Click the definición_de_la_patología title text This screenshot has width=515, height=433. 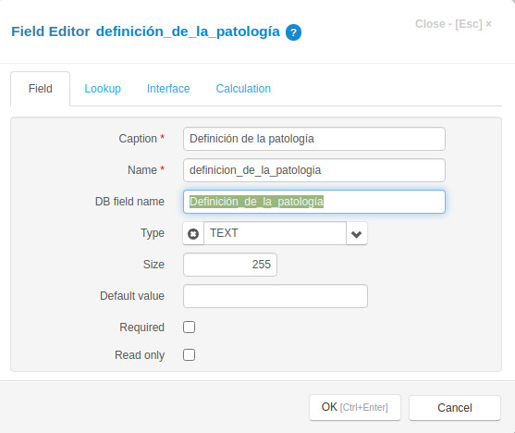click(188, 31)
